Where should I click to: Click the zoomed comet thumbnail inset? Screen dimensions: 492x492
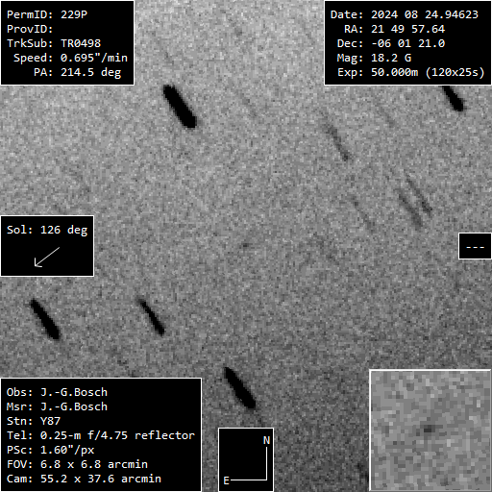430,430
